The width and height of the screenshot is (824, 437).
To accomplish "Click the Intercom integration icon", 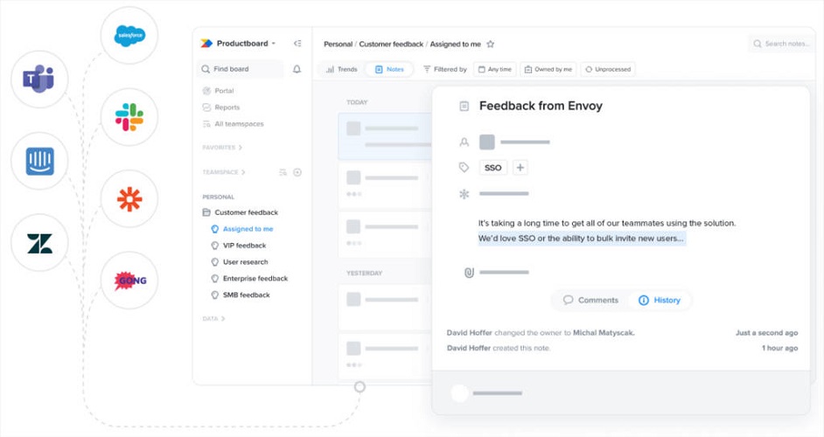I will point(39,162).
